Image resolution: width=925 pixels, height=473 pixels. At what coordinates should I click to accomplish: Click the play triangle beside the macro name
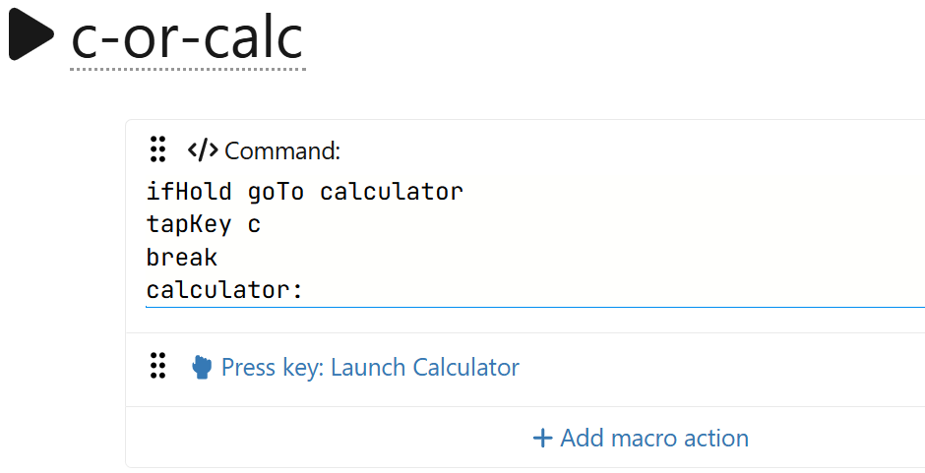click(31, 37)
